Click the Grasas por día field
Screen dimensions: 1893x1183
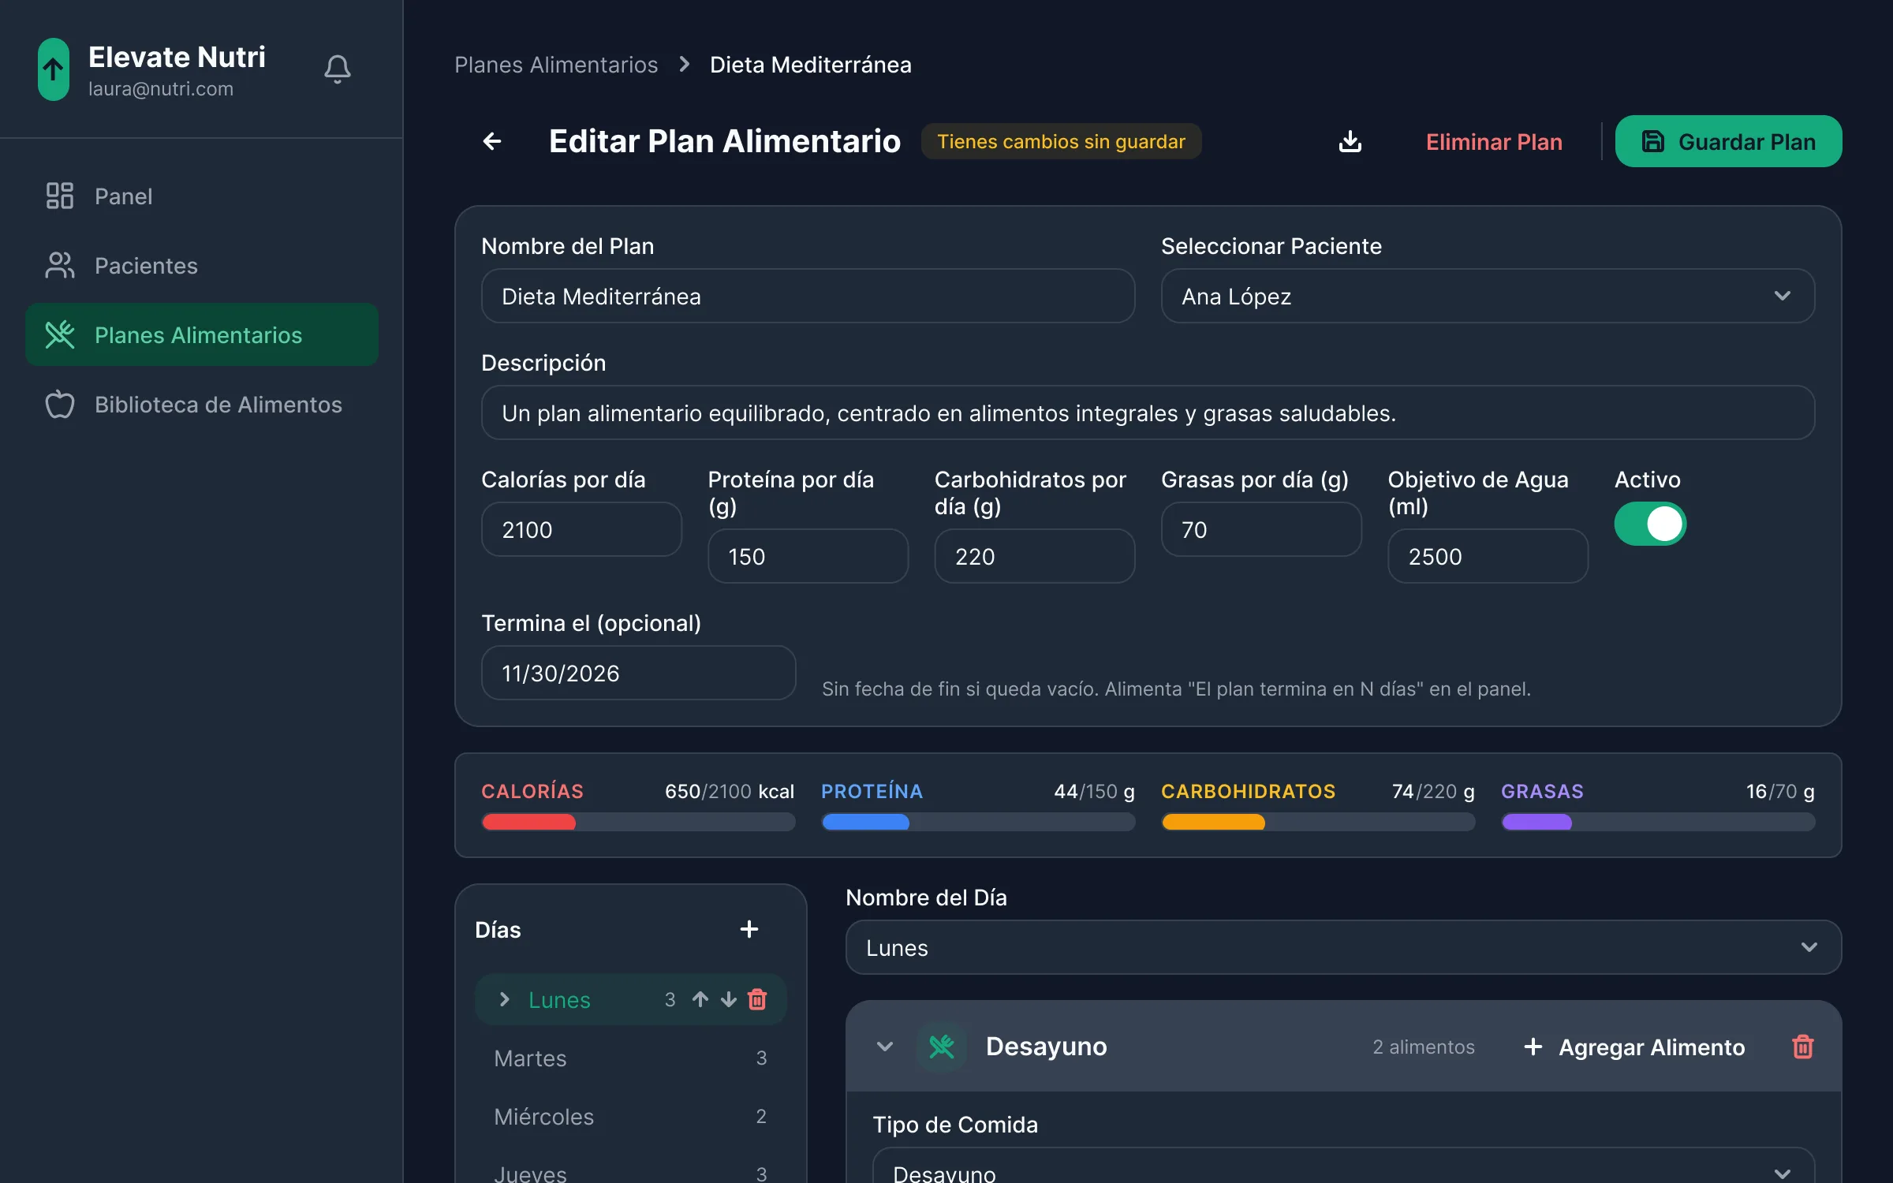[1261, 529]
